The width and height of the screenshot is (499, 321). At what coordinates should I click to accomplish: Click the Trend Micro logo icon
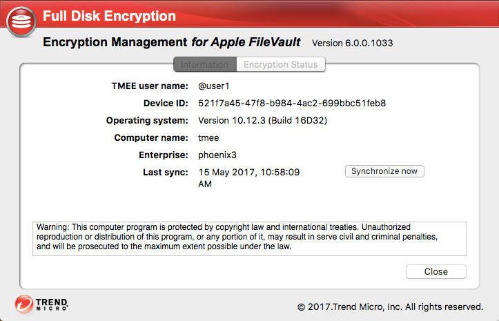click(25, 304)
